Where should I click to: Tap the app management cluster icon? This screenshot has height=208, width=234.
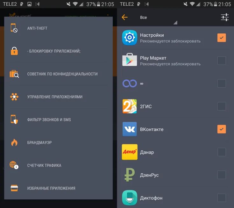tap(14, 97)
